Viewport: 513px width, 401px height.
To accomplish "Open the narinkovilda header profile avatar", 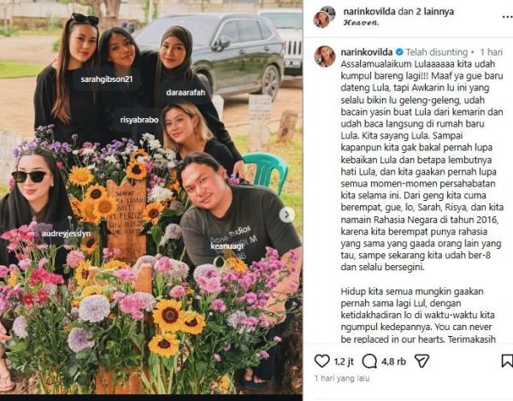I will [324, 17].
